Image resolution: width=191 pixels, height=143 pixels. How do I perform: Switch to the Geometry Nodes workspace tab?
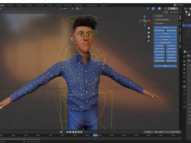[x=92, y=5]
